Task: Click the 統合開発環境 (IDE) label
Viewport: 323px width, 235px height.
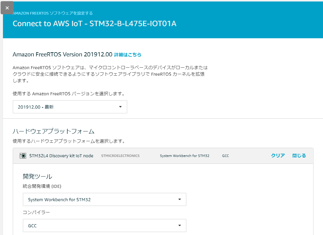Action: pyautogui.click(x=42, y=186)
